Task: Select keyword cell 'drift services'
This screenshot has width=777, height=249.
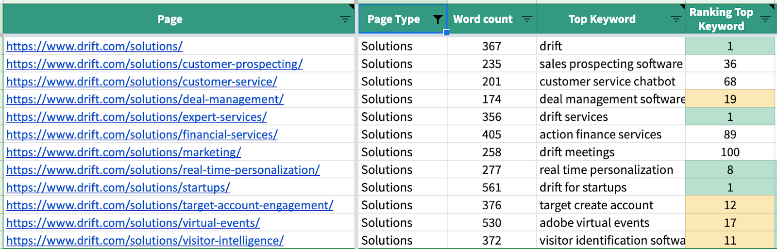Action: 611,117
